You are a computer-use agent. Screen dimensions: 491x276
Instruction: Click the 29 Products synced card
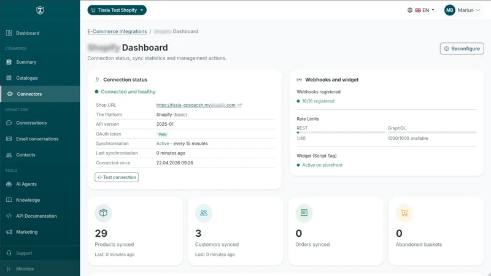(135, 231)
